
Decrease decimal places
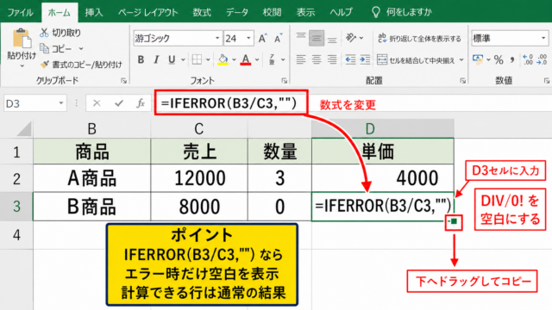[542, 59]
